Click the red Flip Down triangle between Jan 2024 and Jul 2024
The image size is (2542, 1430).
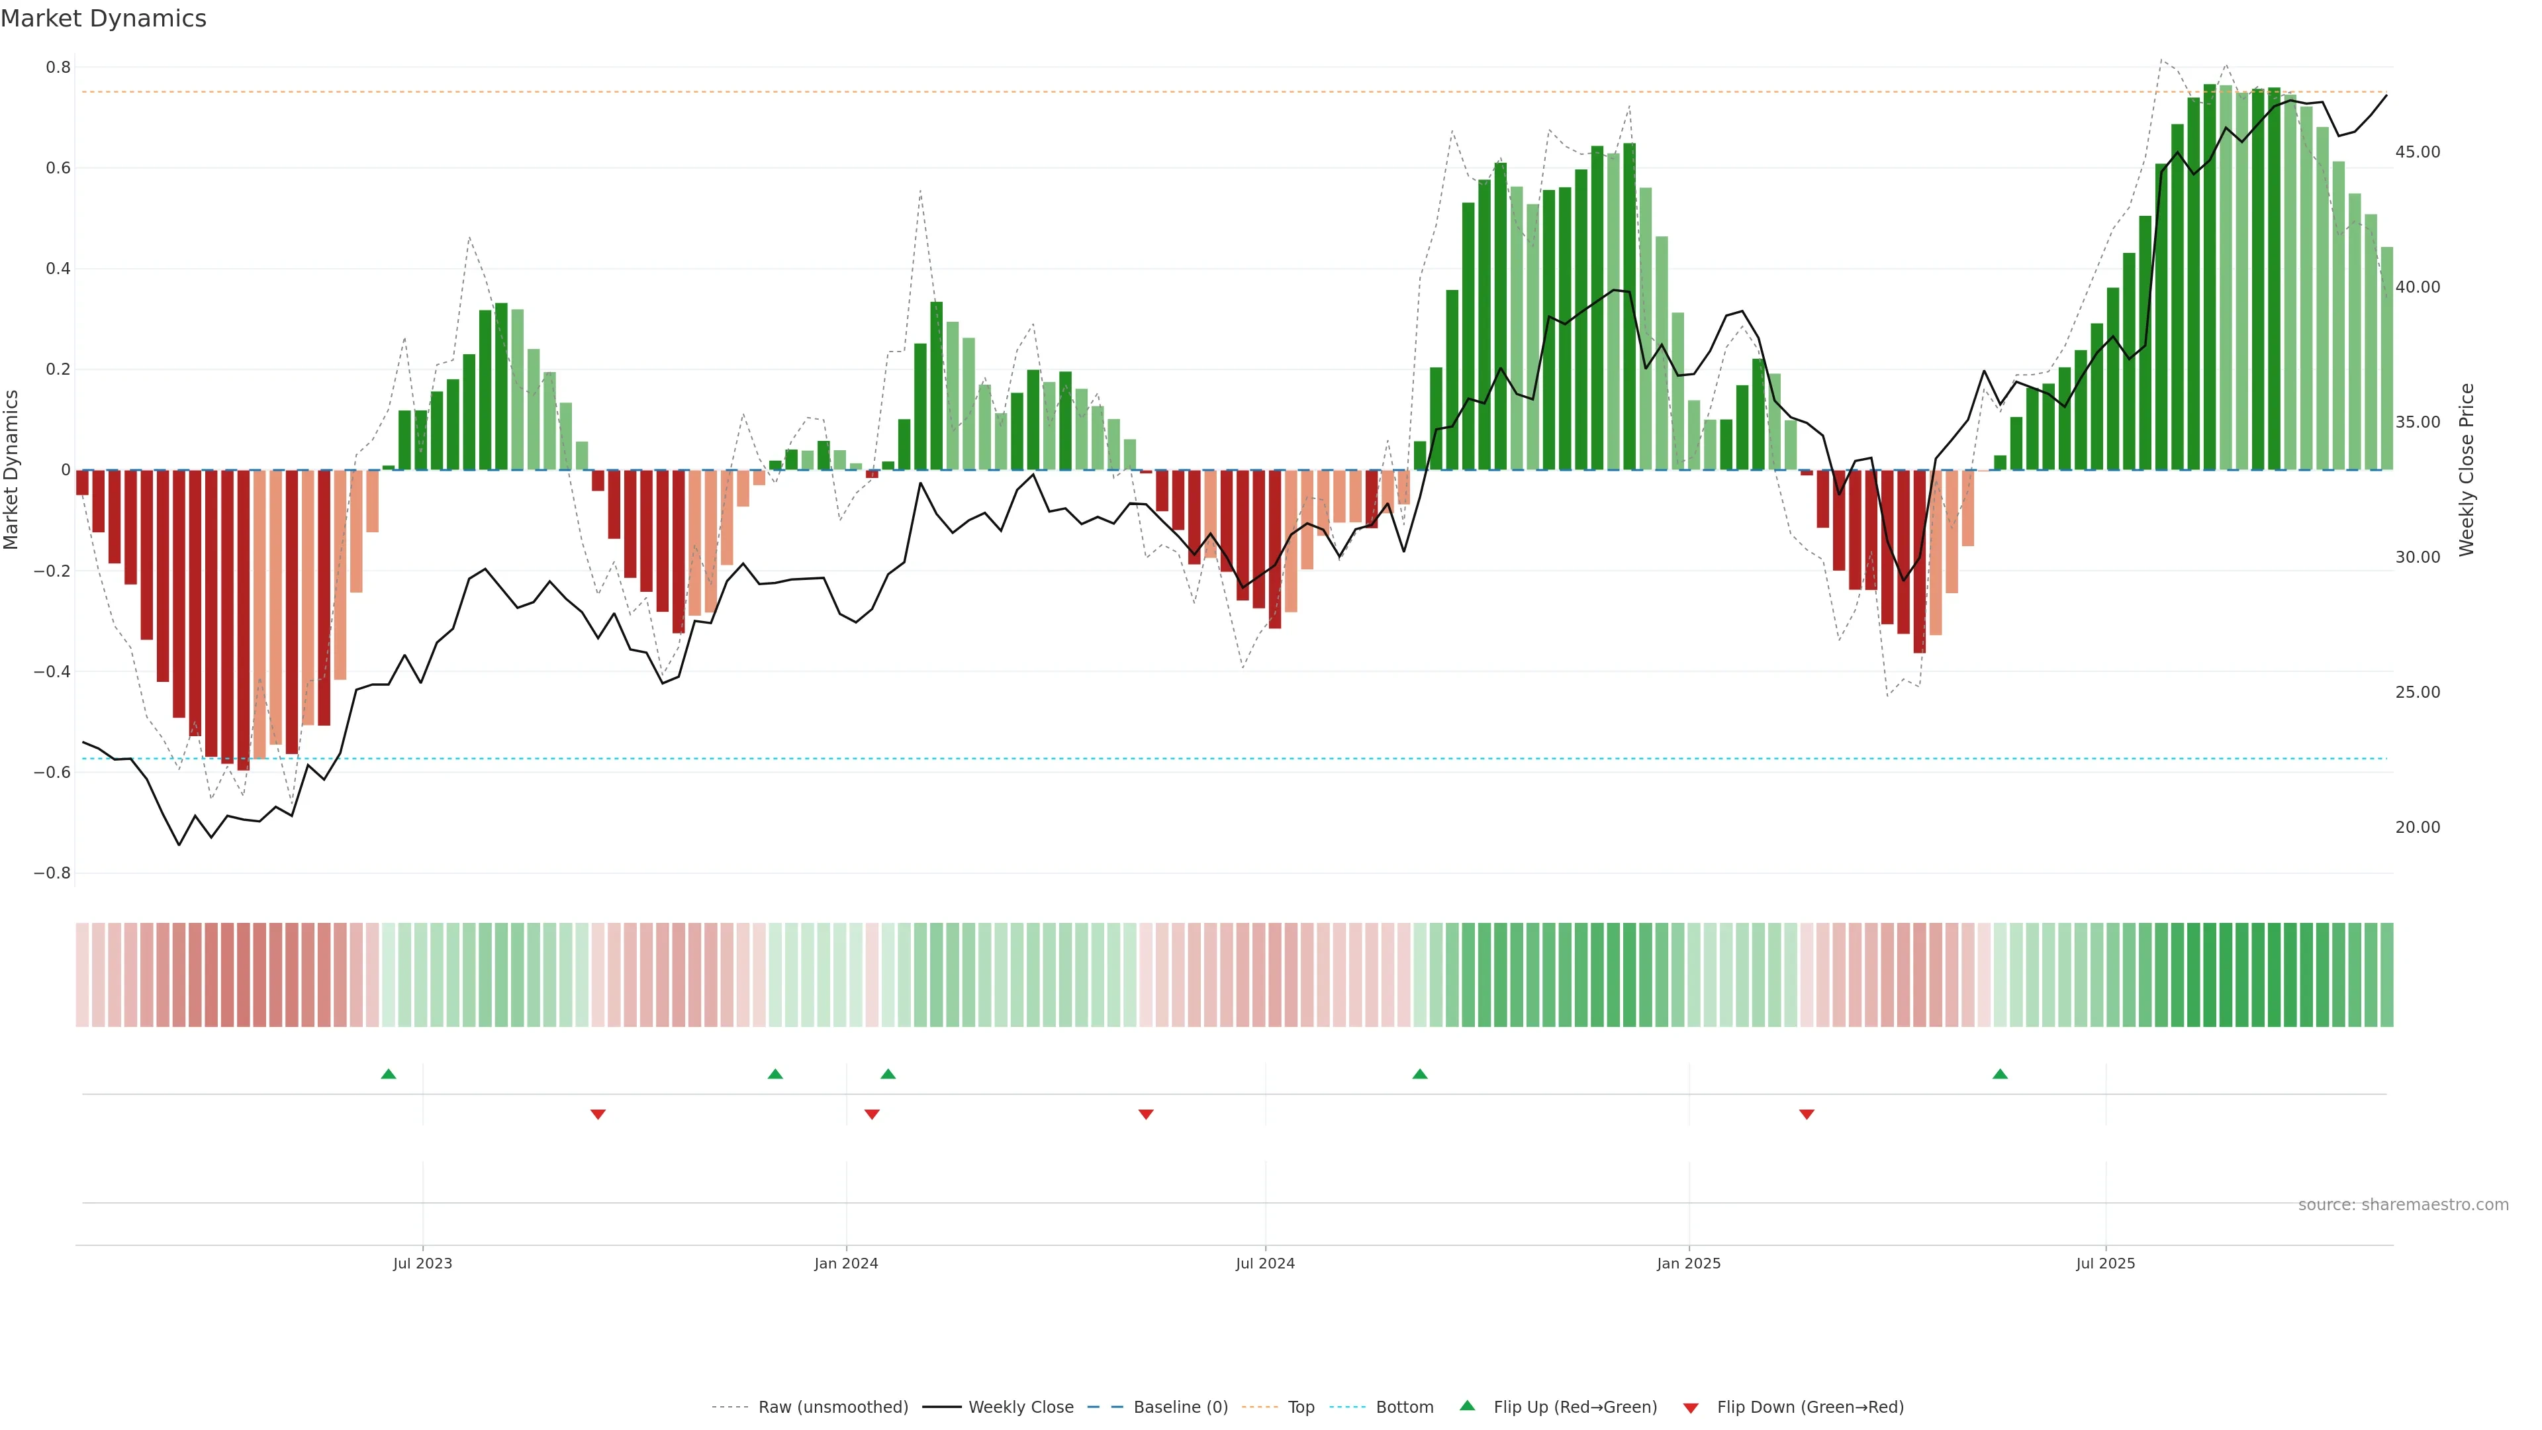1146,1114
